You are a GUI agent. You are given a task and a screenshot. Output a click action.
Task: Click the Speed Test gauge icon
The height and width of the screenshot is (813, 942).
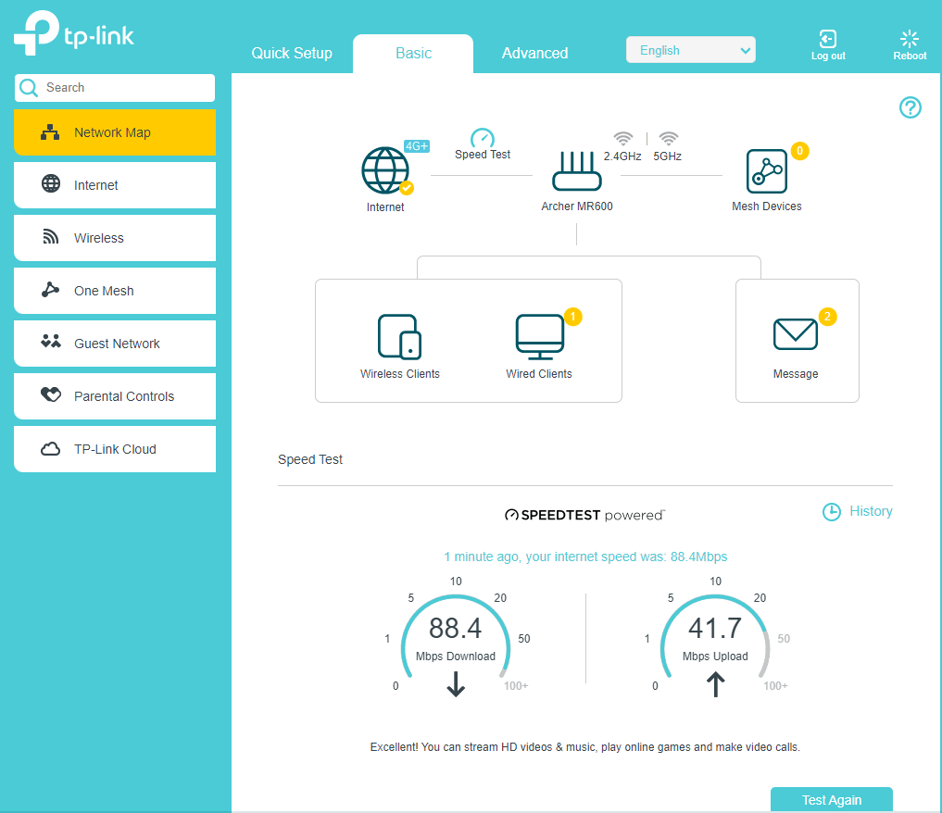(482, 139)
